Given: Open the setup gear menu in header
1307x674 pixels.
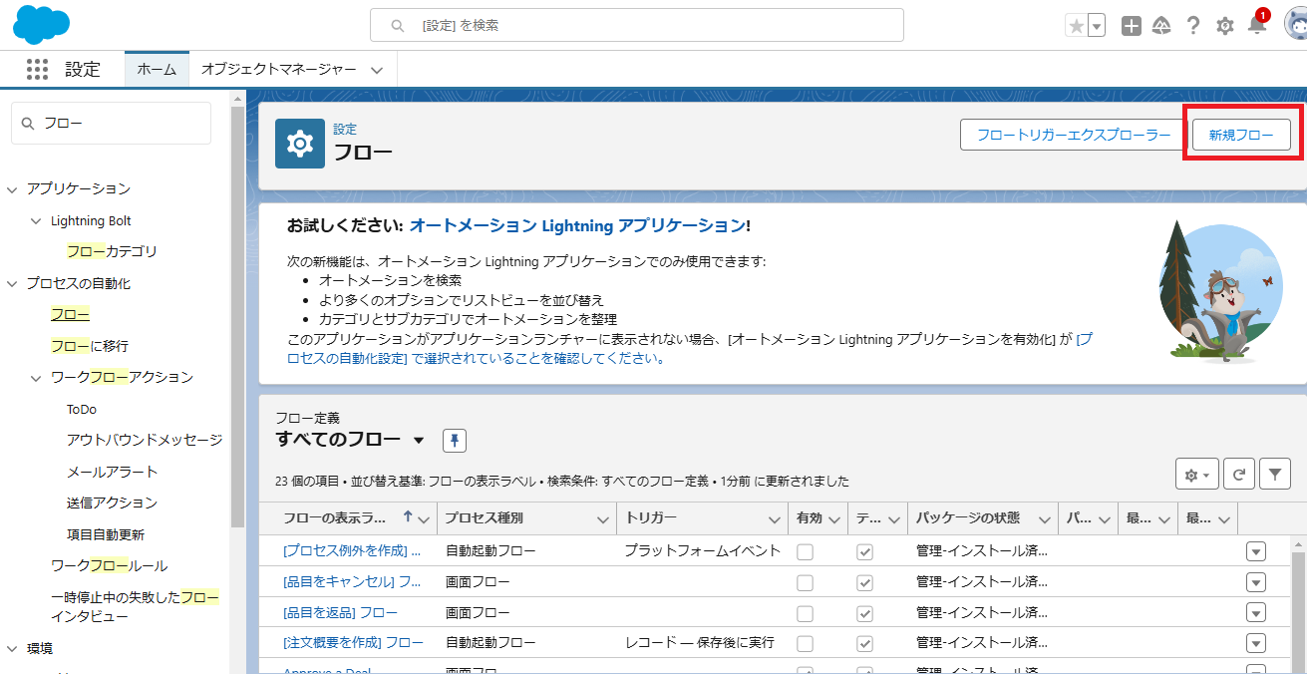Looking at the screenshot, I should (x=1225, y=26).
